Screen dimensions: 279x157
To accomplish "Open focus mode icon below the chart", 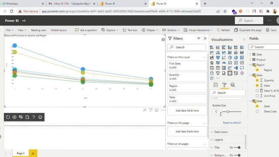I will click(x=157, y=110).
